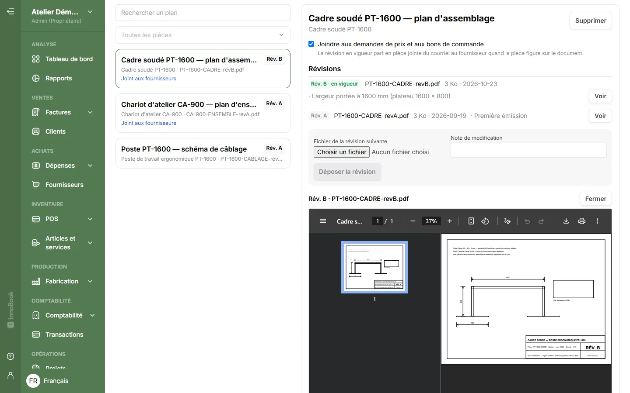
Task: Change language from Français selector
Action: (x=47, y=381)
